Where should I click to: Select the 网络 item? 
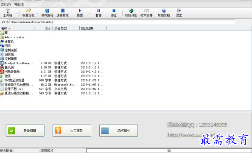[6, 46]
